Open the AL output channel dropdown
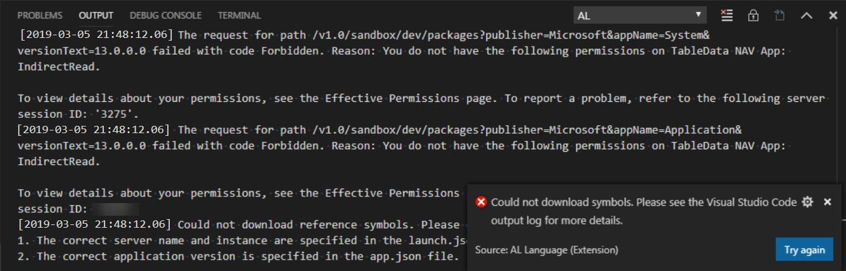Viewport: 846px width, 271px height. point(639,15)
